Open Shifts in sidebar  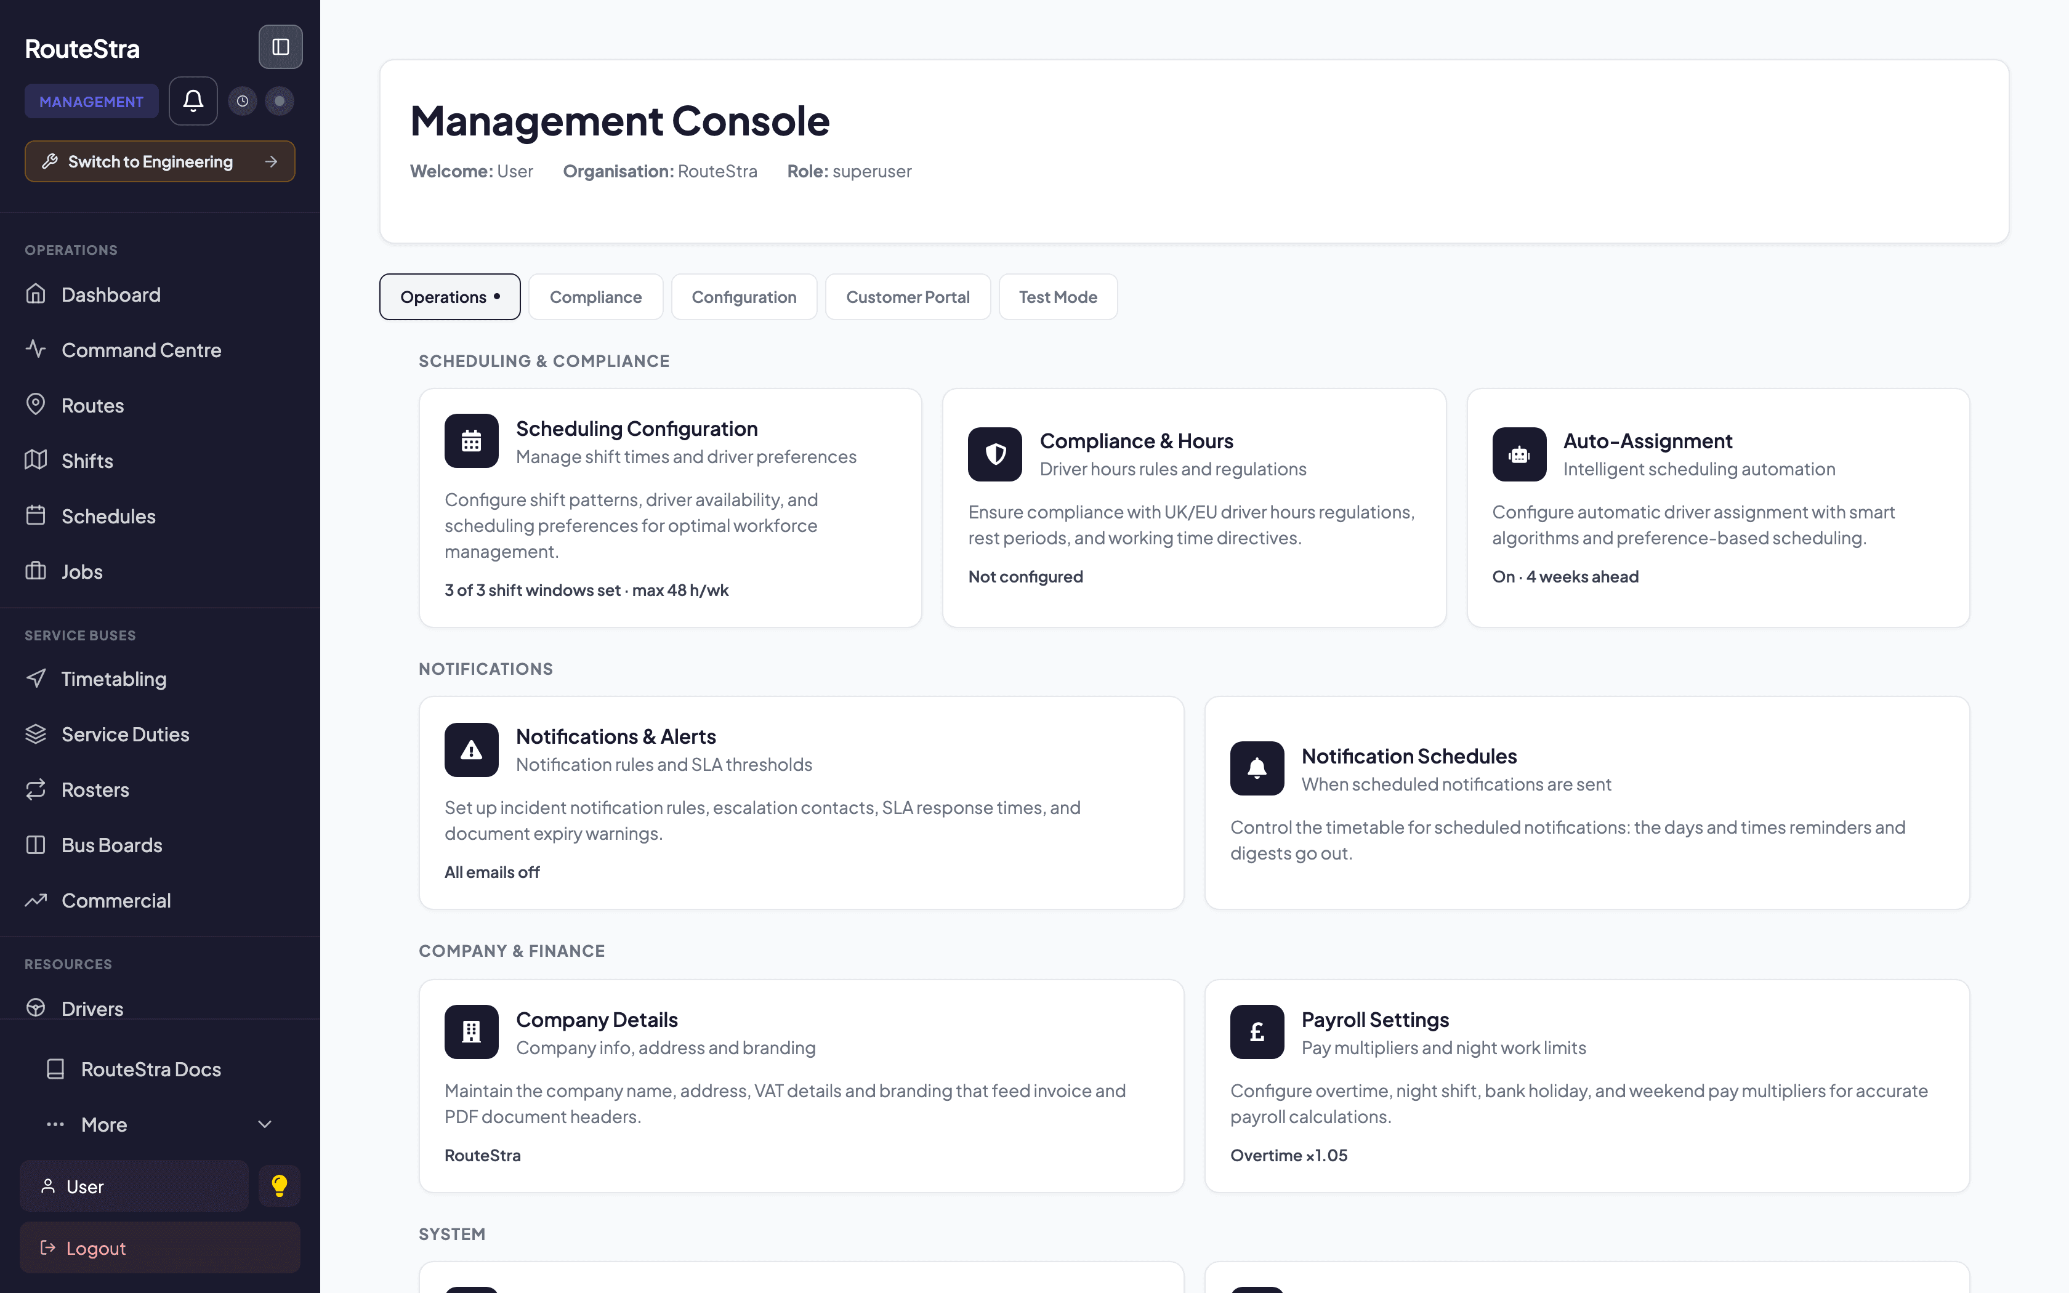tap(160, 461)
